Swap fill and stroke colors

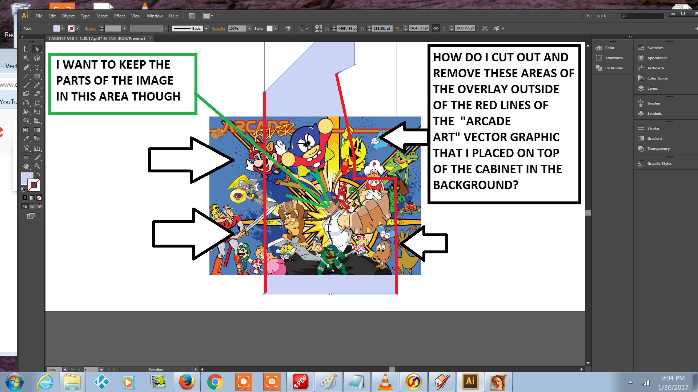click(39, 175)
